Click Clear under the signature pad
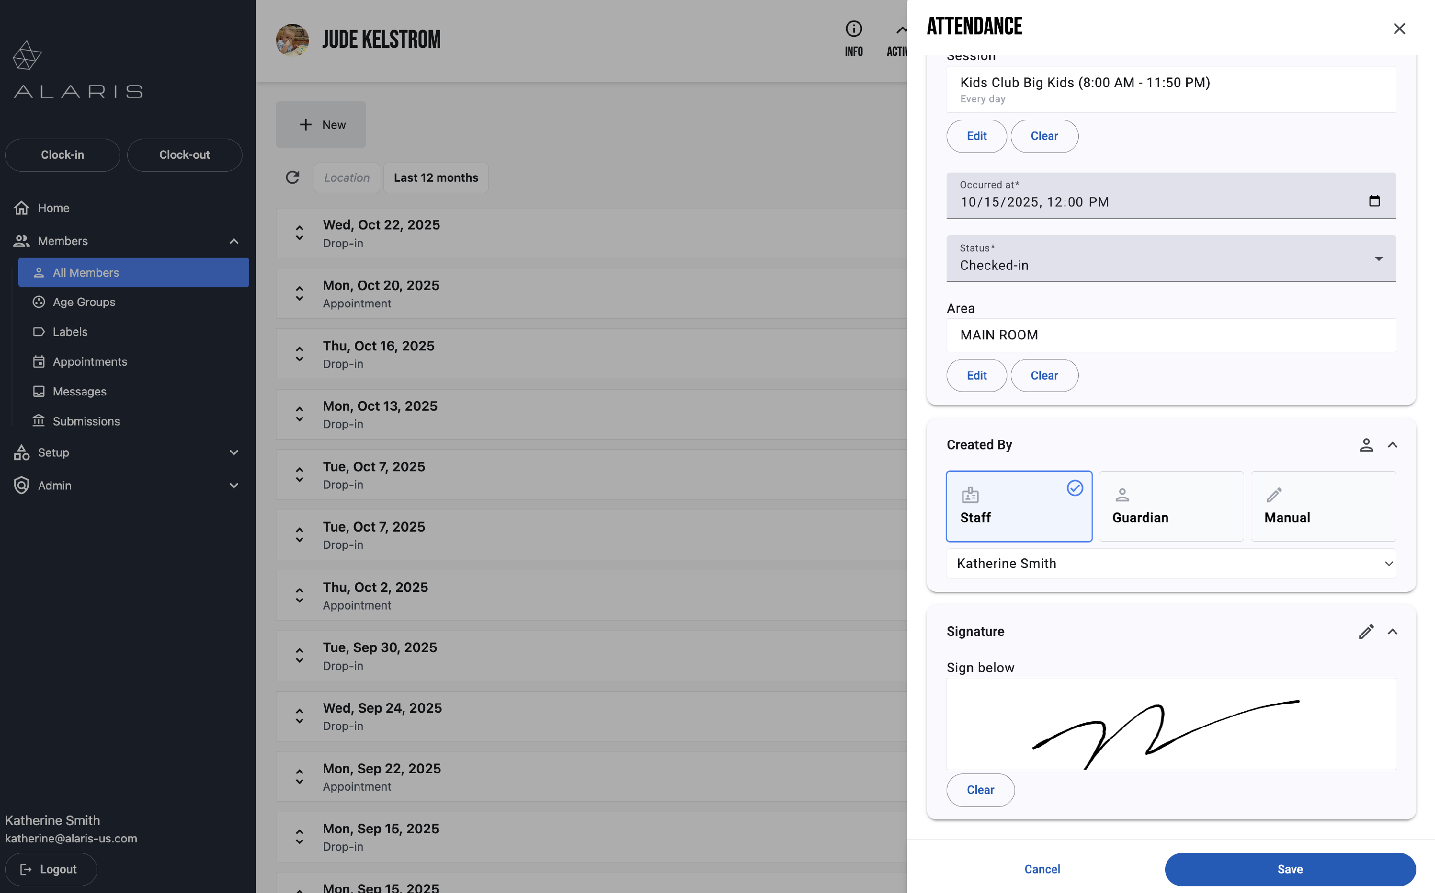1435x893 pixels. [980, 790]
